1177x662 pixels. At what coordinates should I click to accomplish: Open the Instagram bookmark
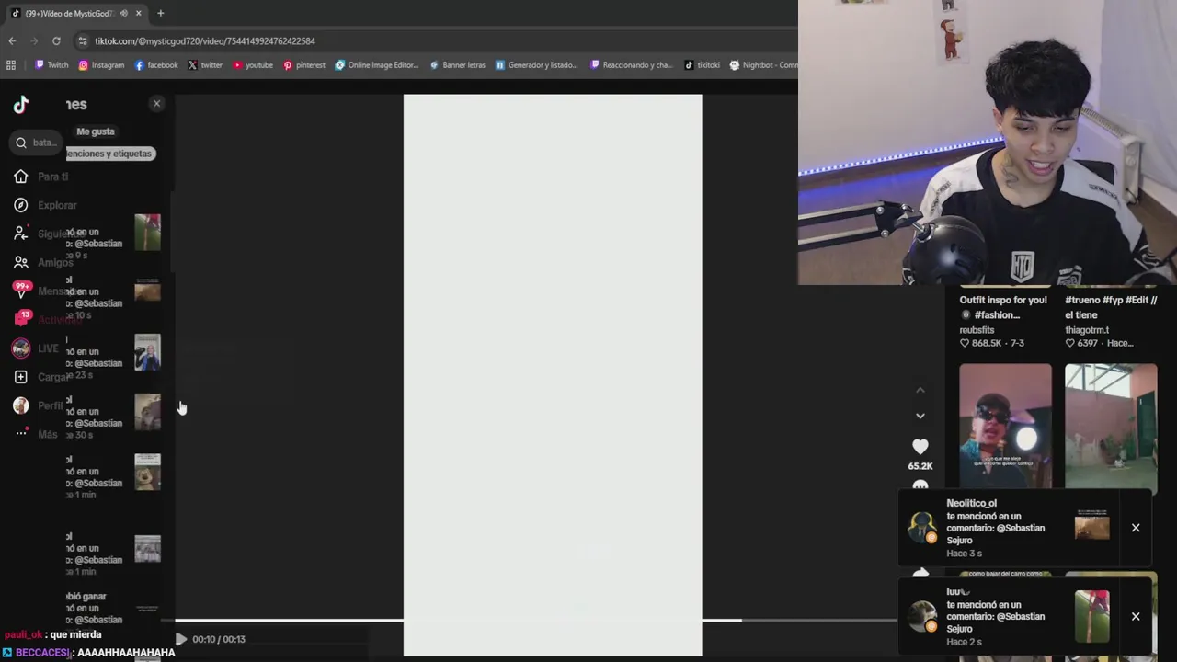pos(101,65)
